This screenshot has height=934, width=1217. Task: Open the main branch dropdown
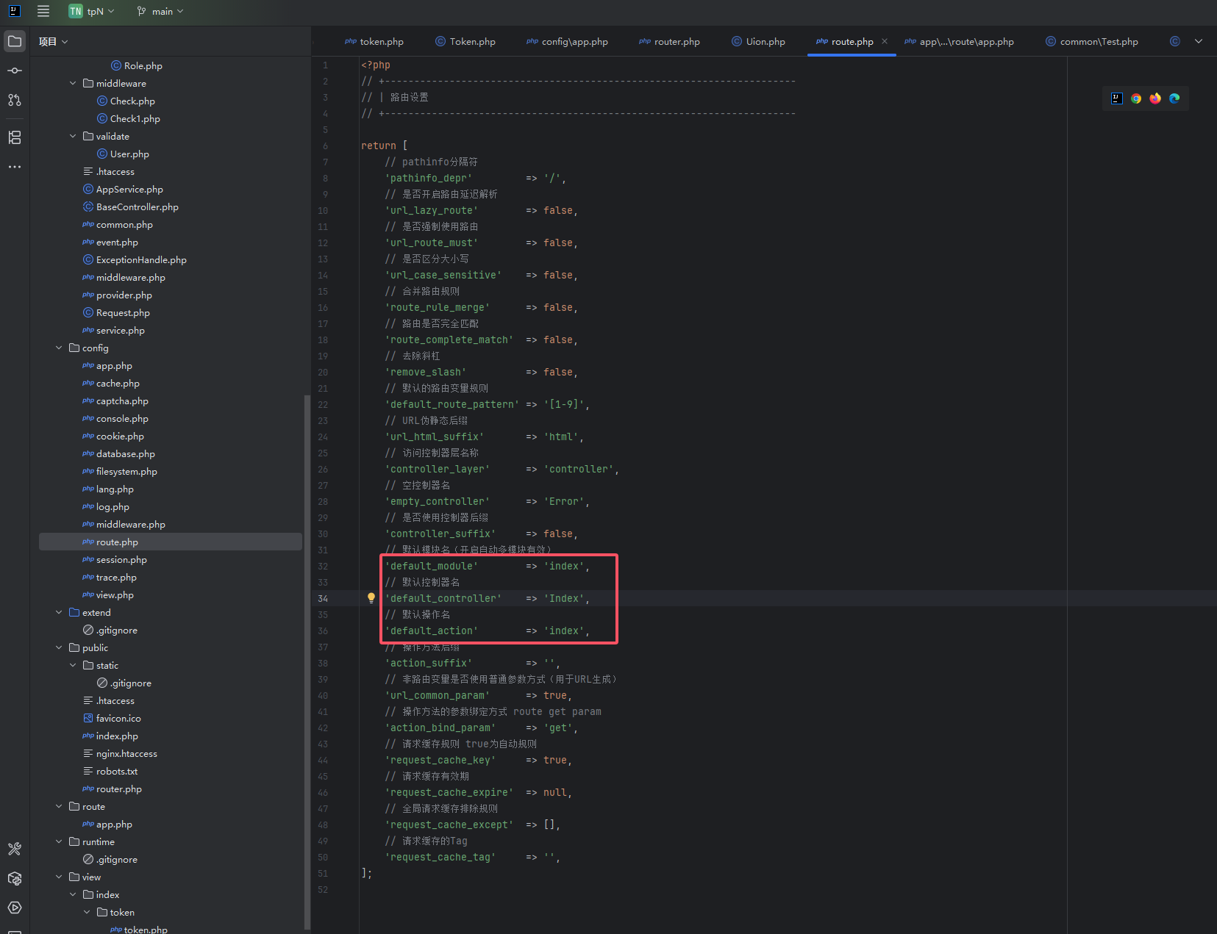coord(160,11)
